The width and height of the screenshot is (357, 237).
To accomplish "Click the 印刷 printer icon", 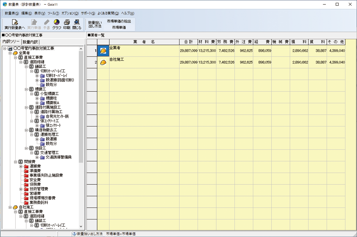I will 67,24.
